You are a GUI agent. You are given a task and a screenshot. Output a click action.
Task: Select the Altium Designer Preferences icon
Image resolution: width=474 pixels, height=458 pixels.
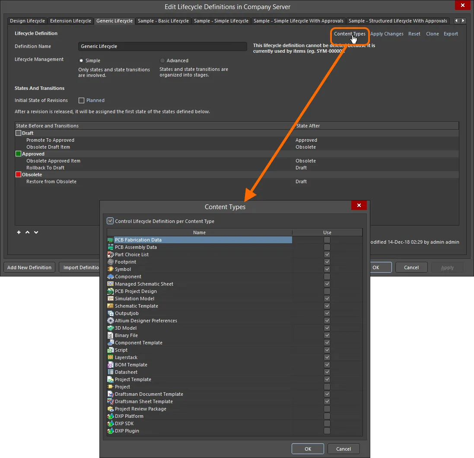(111, 321)
